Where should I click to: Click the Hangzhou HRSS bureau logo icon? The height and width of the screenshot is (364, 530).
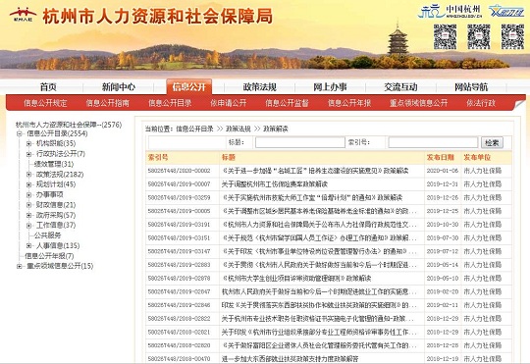point(23,15)
